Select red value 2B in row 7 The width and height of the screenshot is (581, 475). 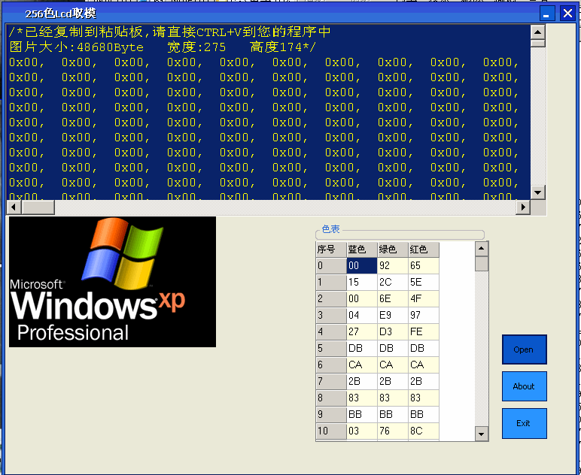[424, 381]
